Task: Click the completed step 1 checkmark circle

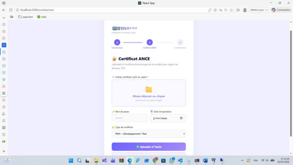Action: point(117,42)
